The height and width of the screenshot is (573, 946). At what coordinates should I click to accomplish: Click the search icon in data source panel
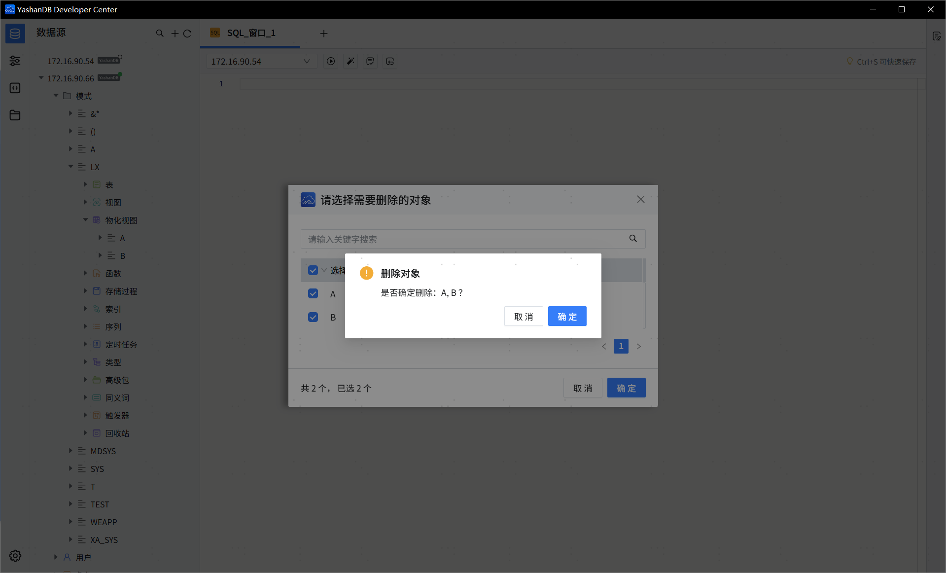pyautogui.click(x=160, y=34)
